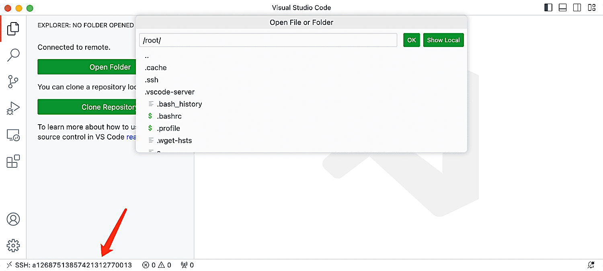This screenshot has height=271, width=603.
Task: Click the Show Local button
Action: 443,40
